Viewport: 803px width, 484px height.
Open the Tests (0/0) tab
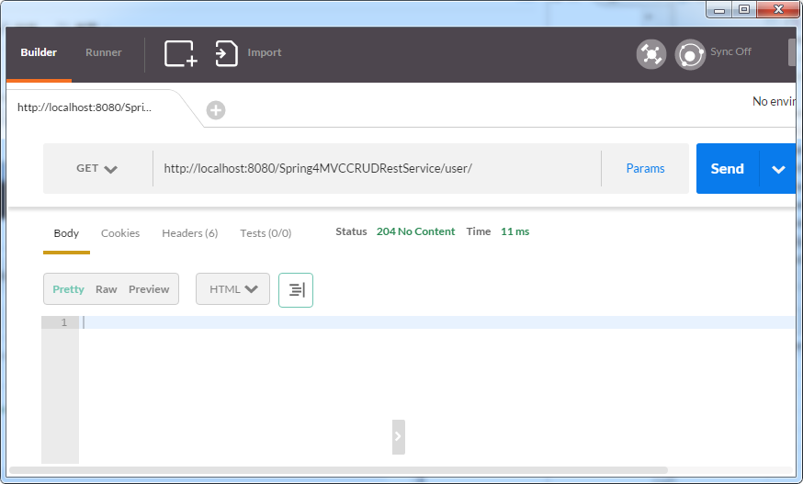266,233
